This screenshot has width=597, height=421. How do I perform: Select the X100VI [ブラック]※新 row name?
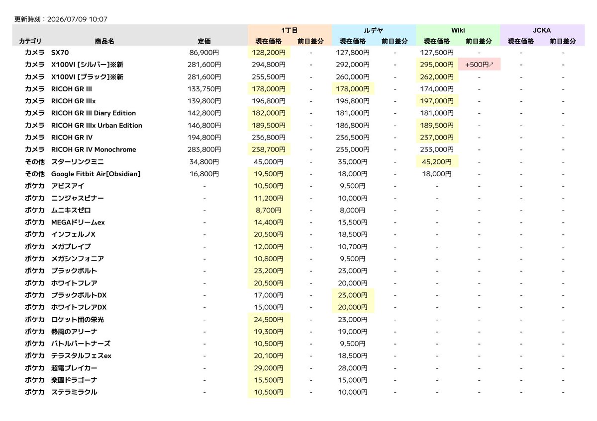point(87,76)
